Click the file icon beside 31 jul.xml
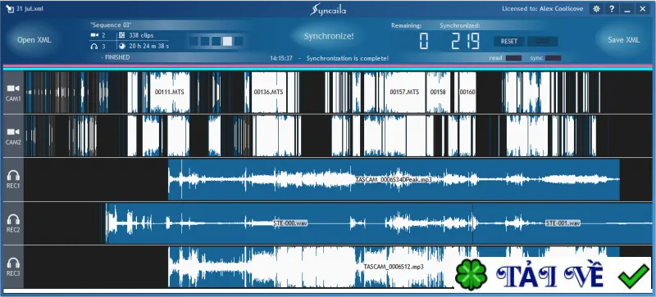656x297 pixels. click(x=9, y=9)
